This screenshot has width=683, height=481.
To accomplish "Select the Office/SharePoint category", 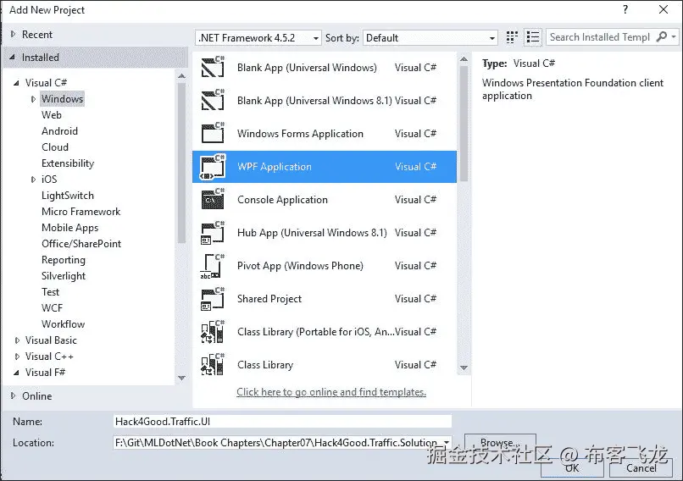I will coord(81,244).
